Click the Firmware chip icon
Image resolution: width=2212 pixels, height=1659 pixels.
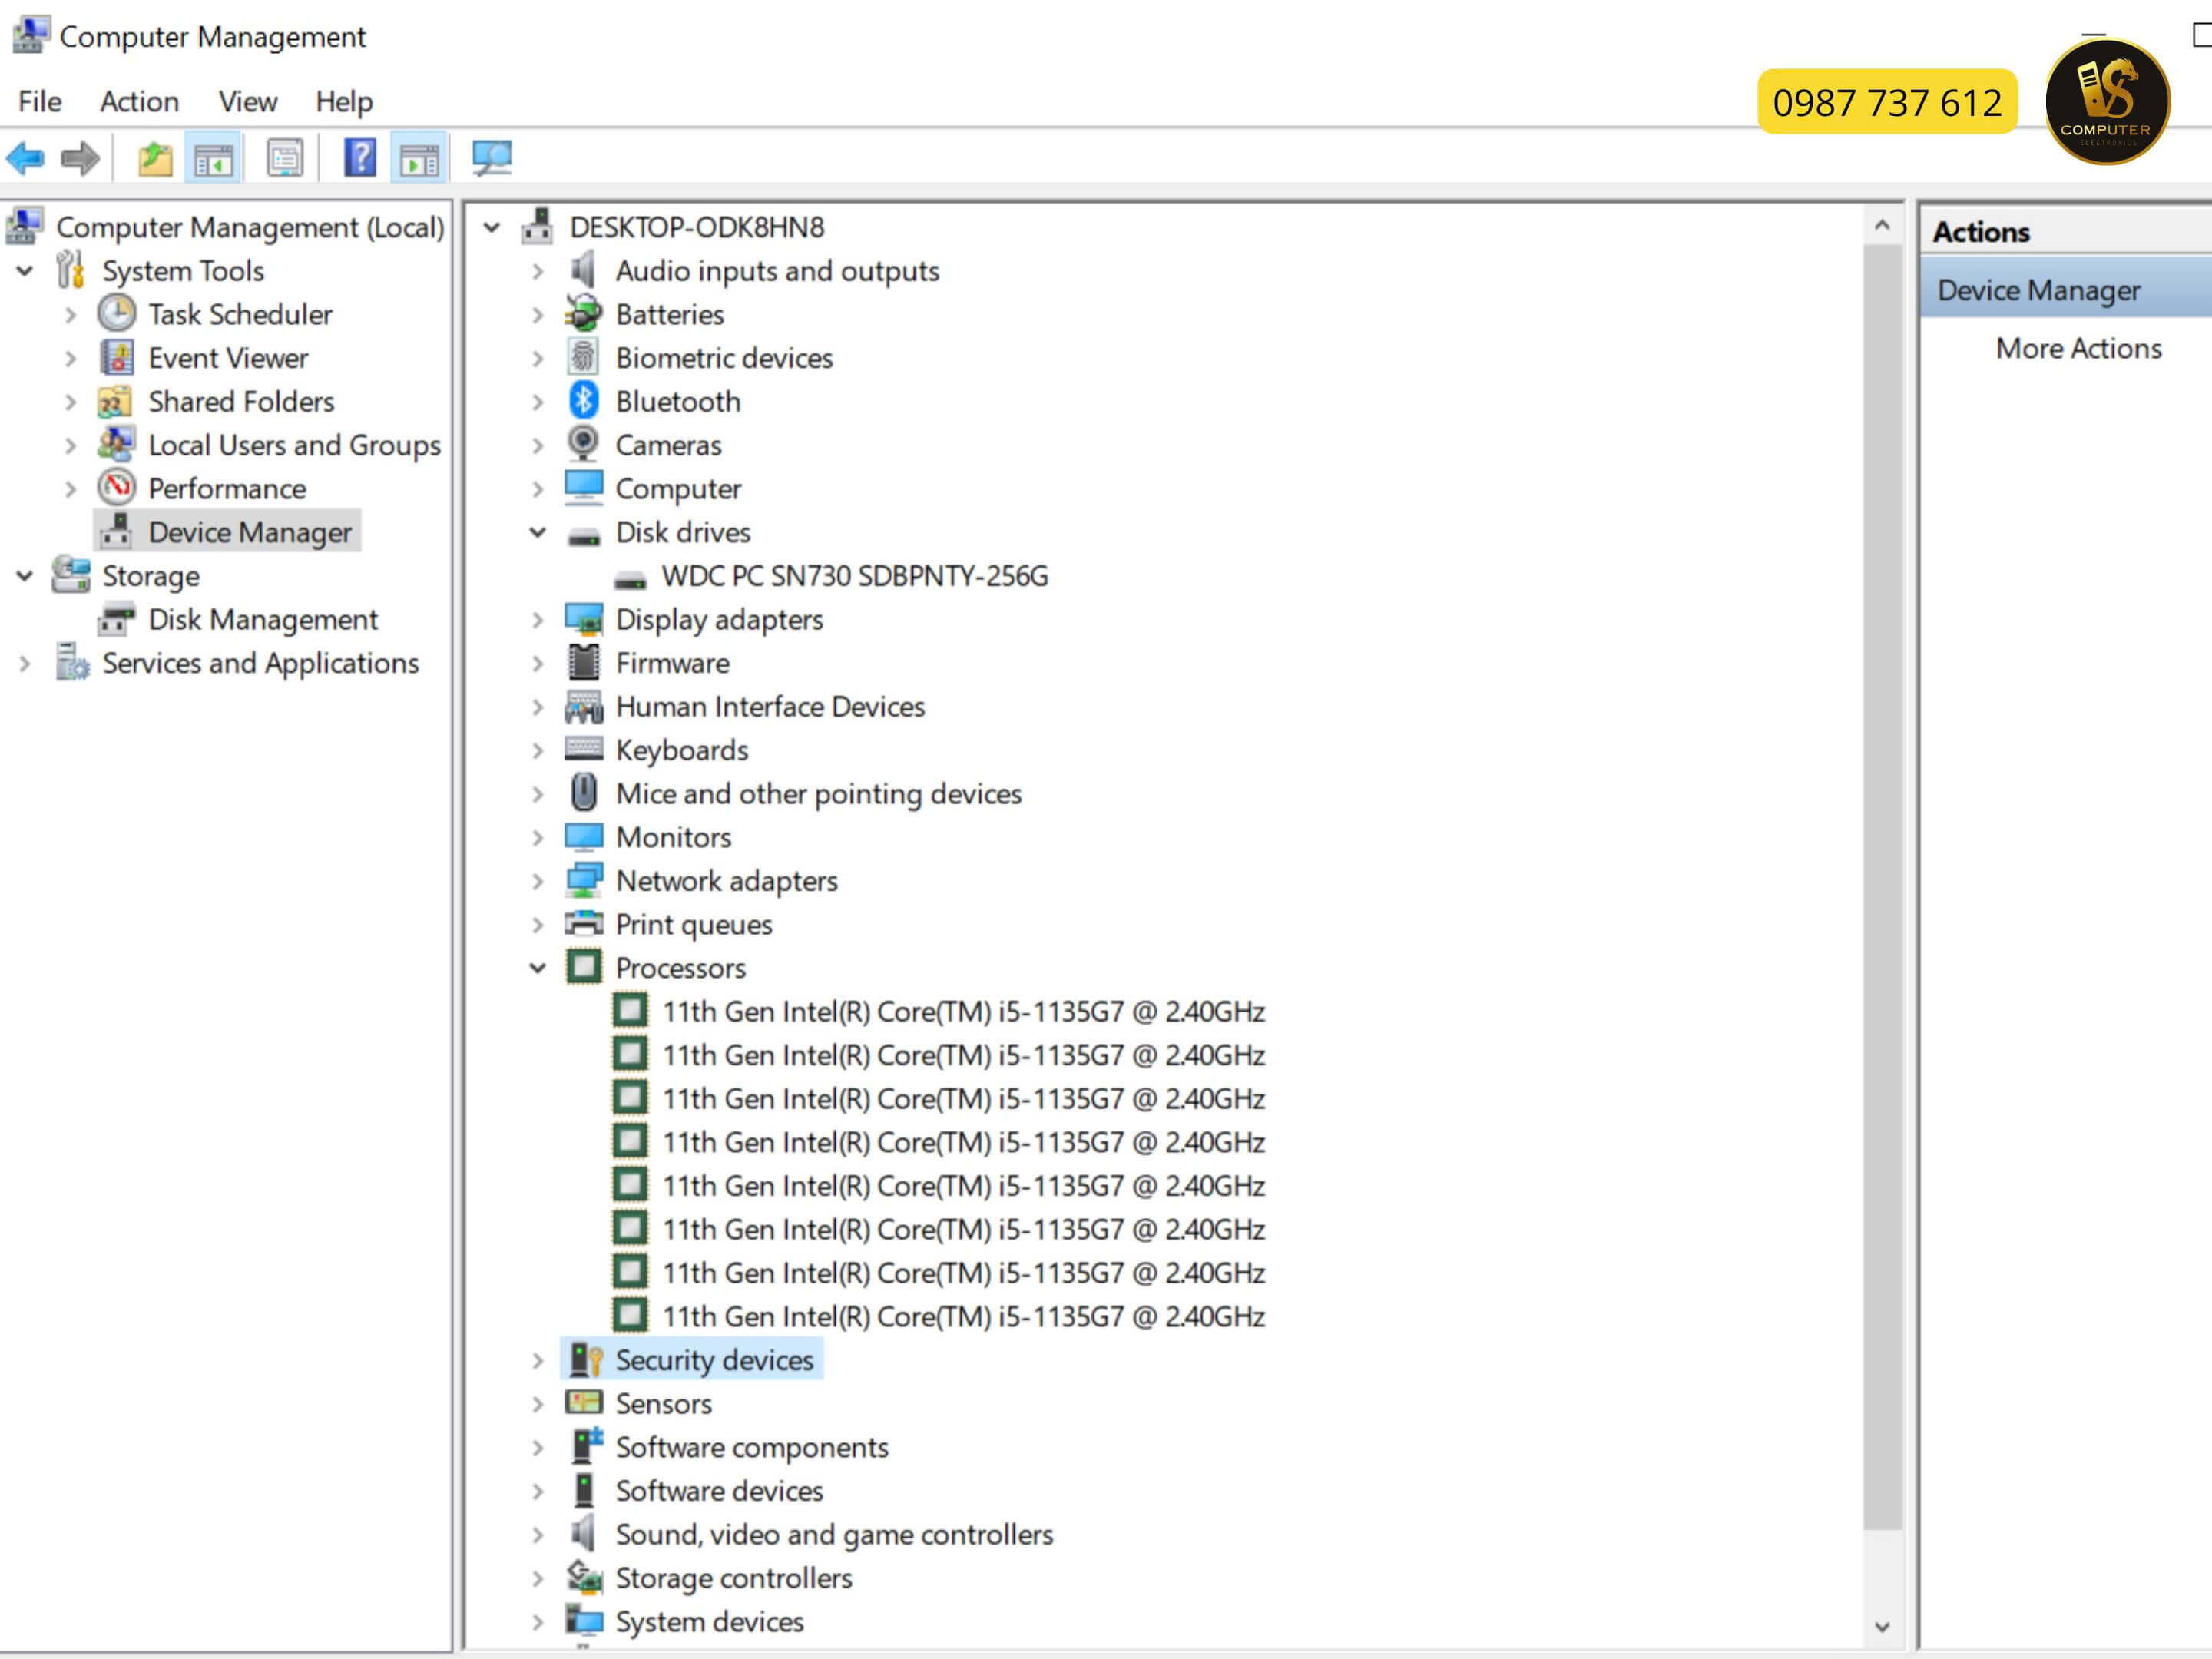tap(583, 662)
